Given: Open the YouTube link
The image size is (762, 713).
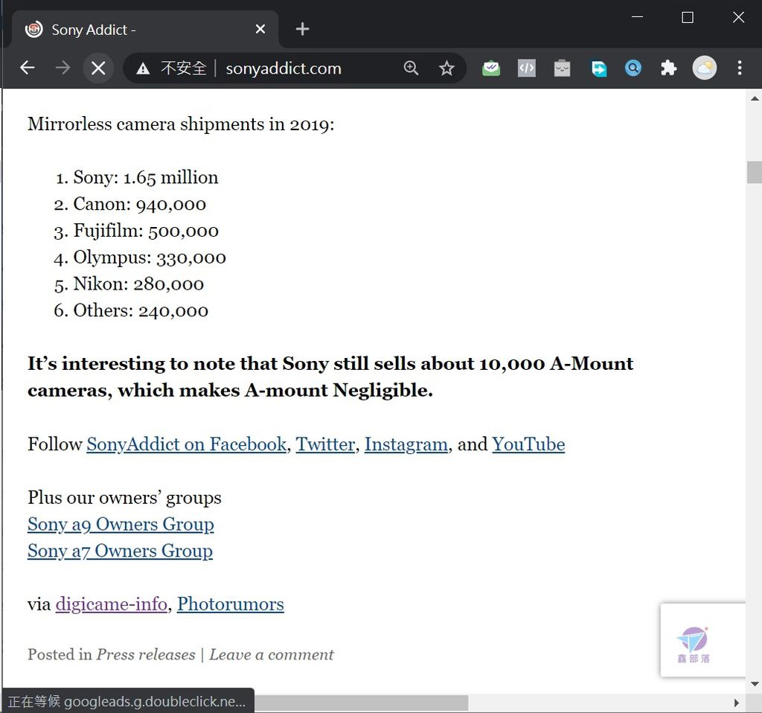Looking at the screenshot, I should (x=528, y=444).
